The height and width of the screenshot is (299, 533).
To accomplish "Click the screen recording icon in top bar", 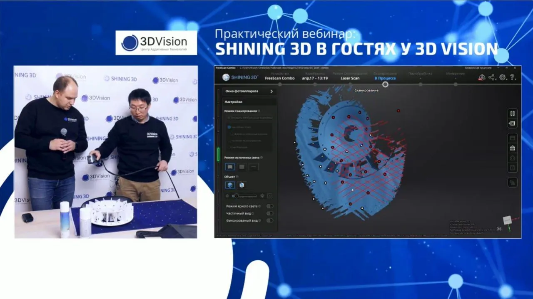I will (x=482, y=77).
